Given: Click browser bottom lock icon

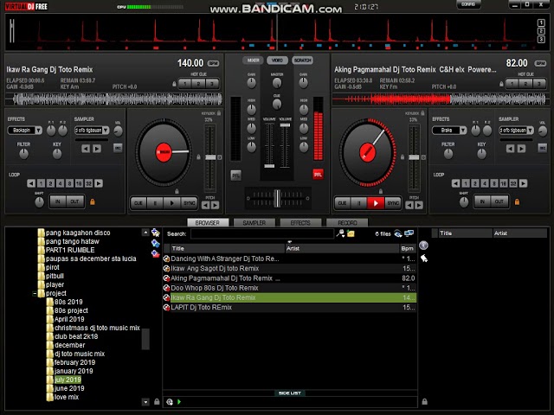Looking at the screenshot, I should coord(157,401).
